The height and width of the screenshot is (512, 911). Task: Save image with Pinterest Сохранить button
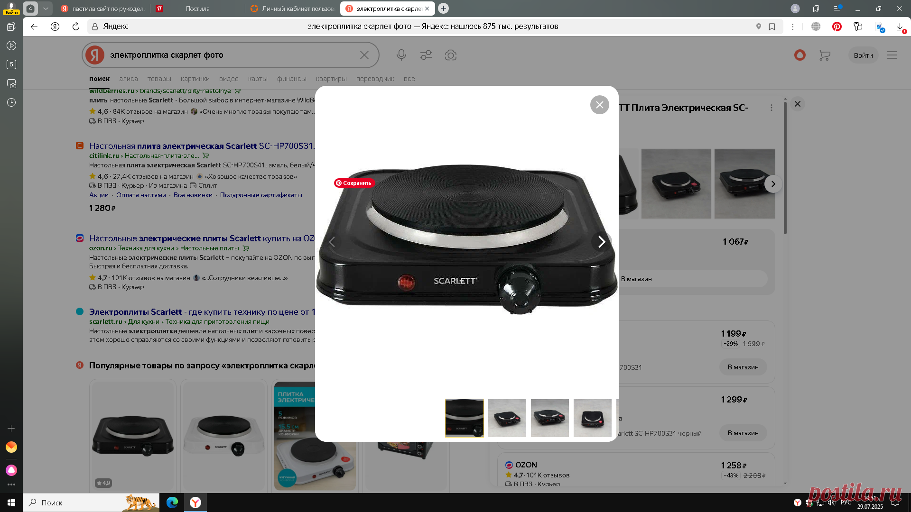(354, 183)
